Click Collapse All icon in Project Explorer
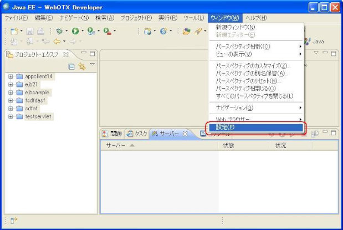Image resolution: width=343 pixels, height=230 pixels. [x=71, y=66]
